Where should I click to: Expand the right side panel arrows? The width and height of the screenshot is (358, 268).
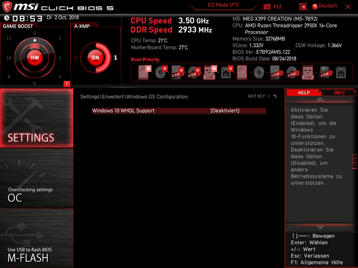(354, 162)
